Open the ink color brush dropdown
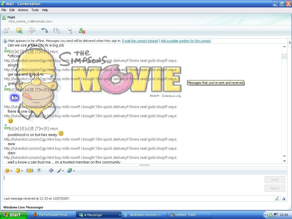Viewport: 292px width, 219px height. click(63, 171)
